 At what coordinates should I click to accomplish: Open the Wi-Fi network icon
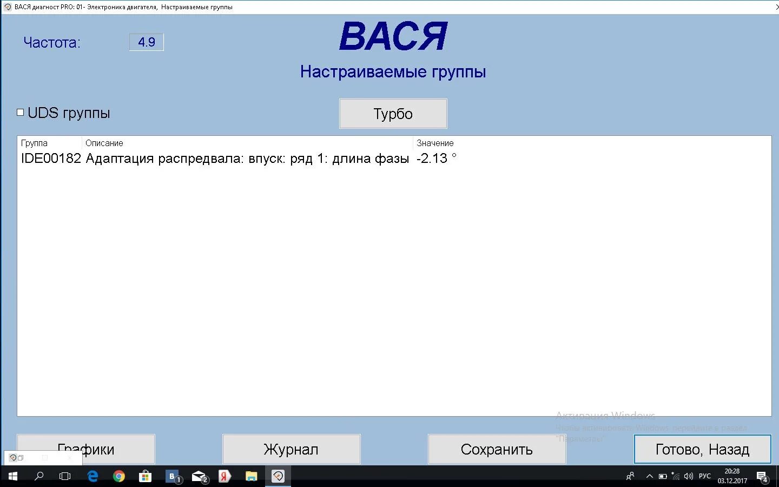[675, 476]
